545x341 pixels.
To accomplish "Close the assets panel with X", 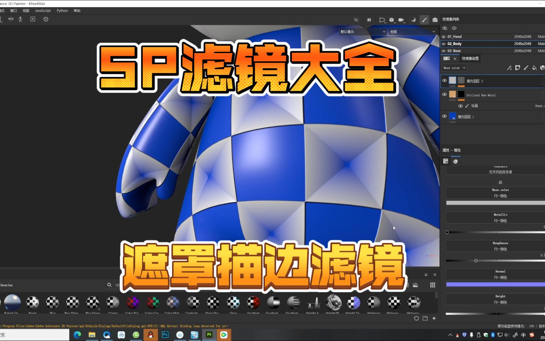I will tap(435, 275).
